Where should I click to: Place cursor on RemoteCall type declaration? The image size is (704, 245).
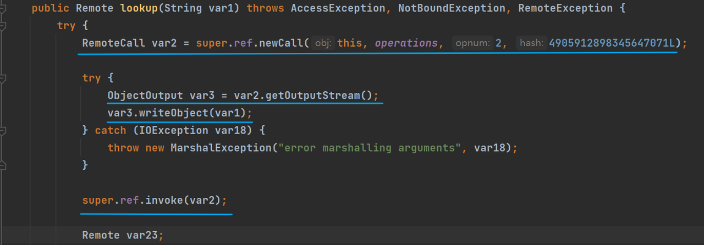[114, 43]
